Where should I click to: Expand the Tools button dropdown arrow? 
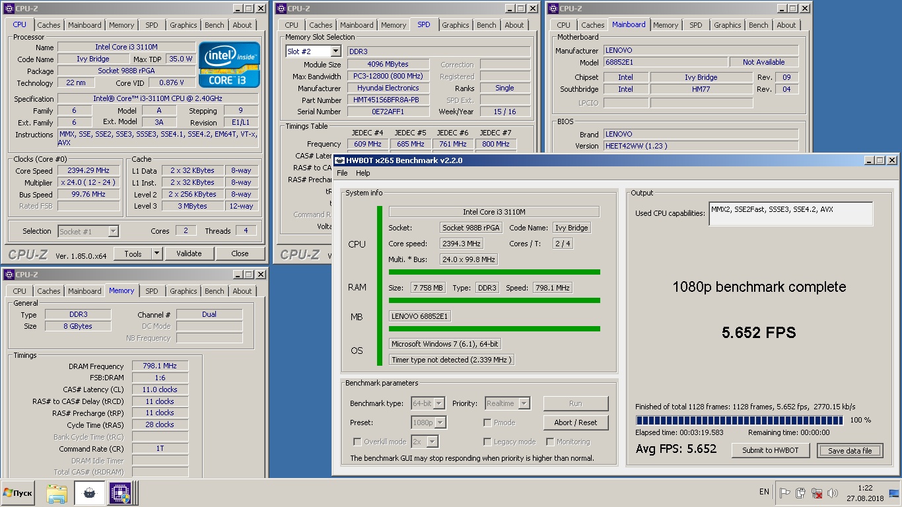point(156,253)
